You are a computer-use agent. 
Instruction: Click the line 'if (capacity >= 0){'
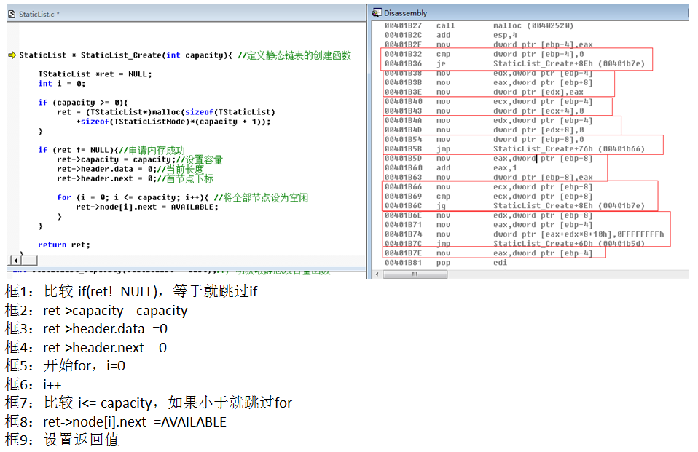pos(83,103)
